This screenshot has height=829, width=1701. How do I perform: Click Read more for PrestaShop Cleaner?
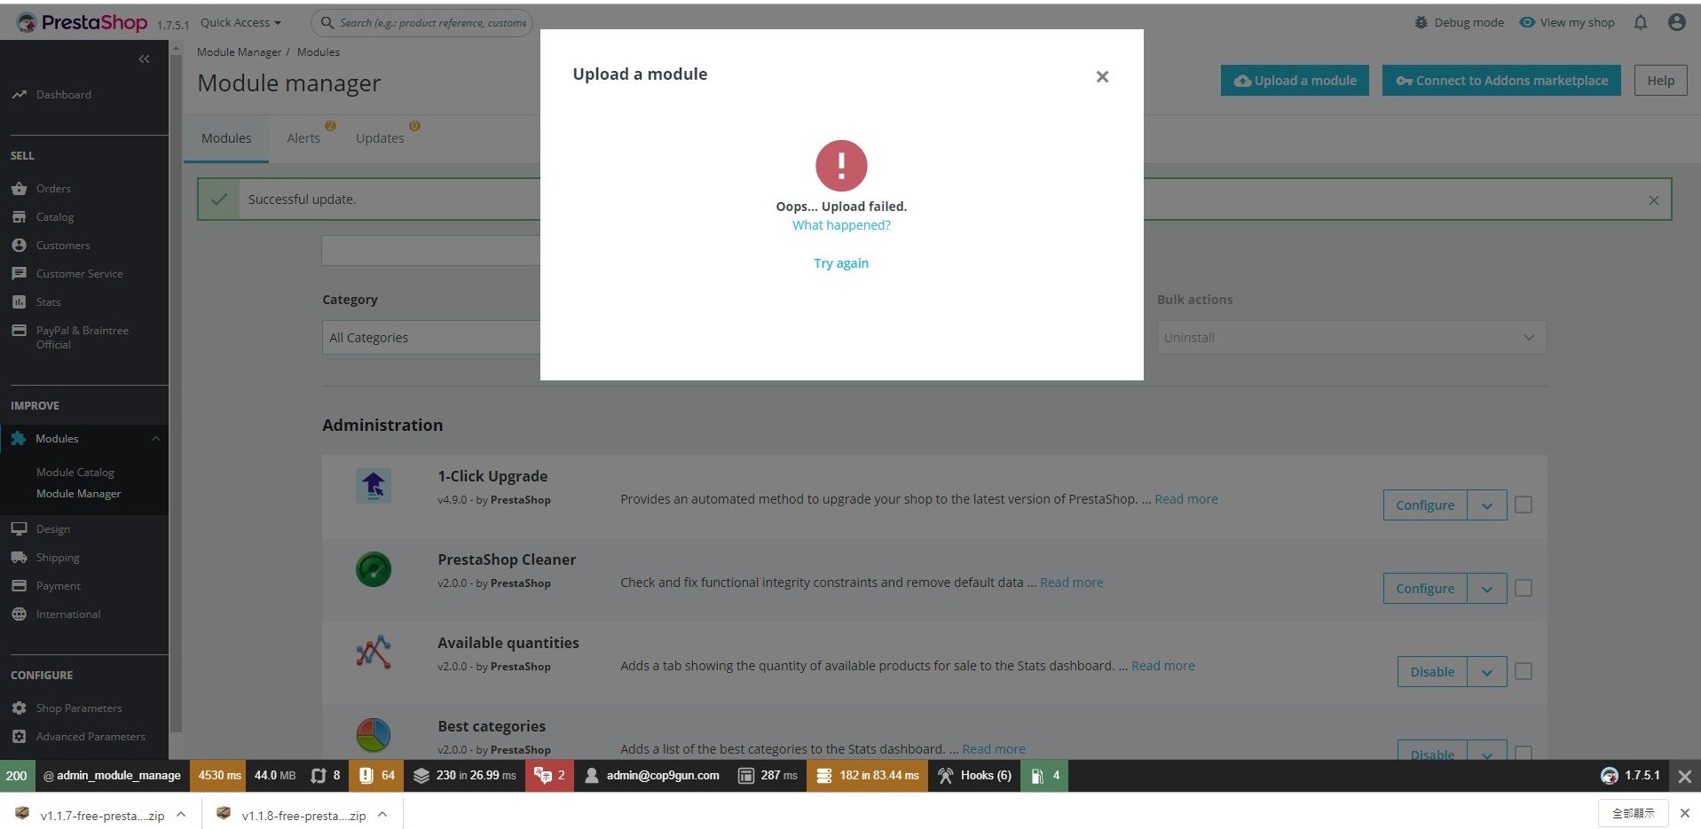(1072, 583)
